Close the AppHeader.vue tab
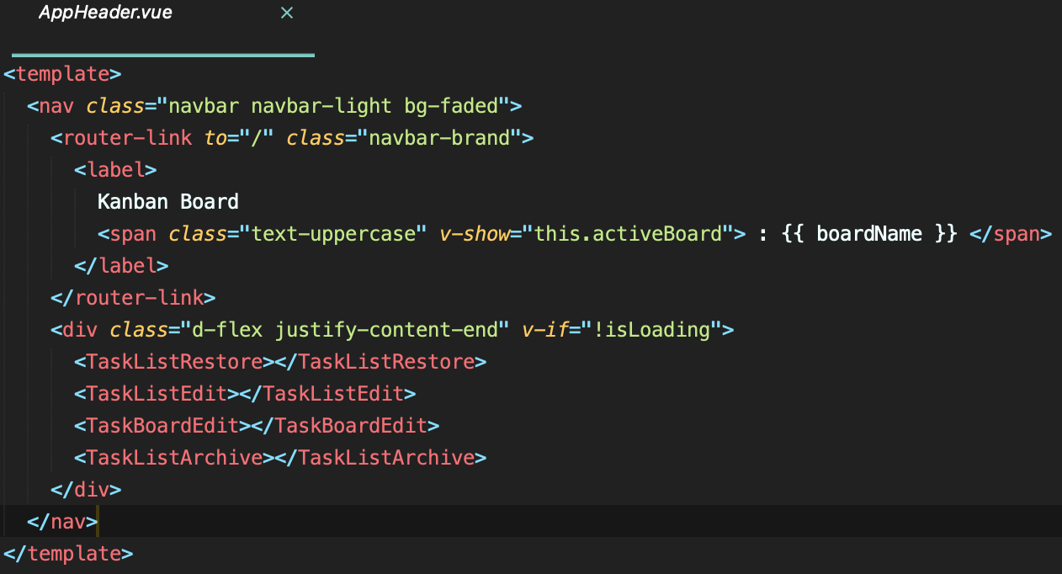The height and width of the screenshot is (574, 1062). [287, 13]
